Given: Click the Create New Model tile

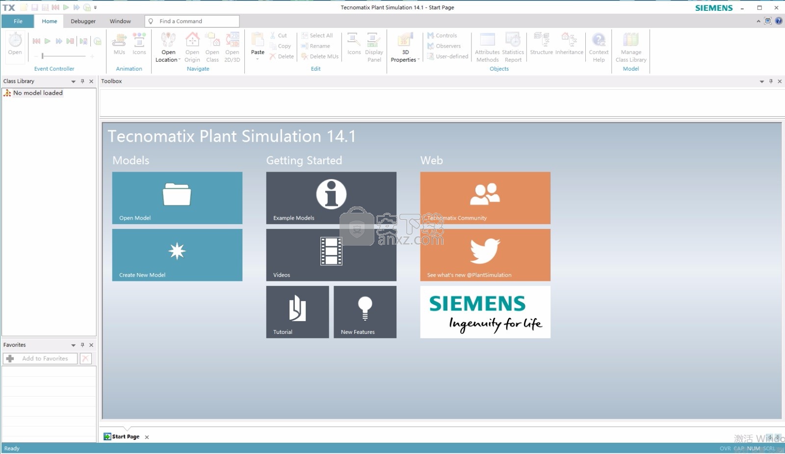Looking at the screenshot, I should tap(177, 255).
